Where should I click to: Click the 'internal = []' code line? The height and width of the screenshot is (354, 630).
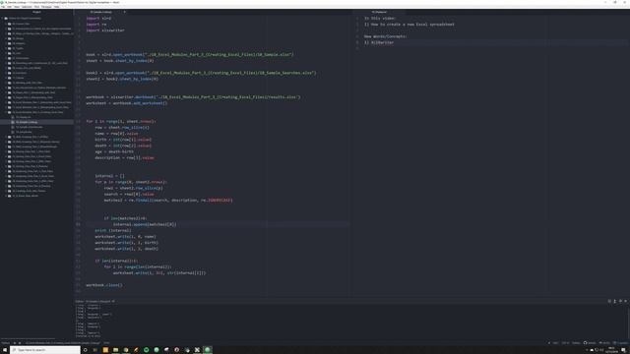[x=109, y=176]
